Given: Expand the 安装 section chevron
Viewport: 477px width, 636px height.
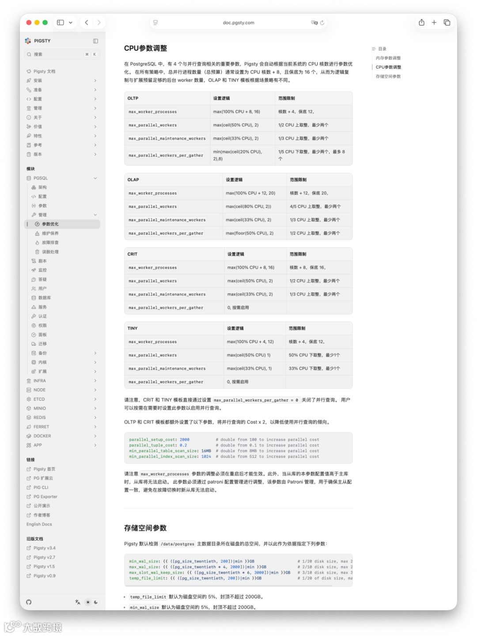Looking at the screenshot, I should (95, 81).
